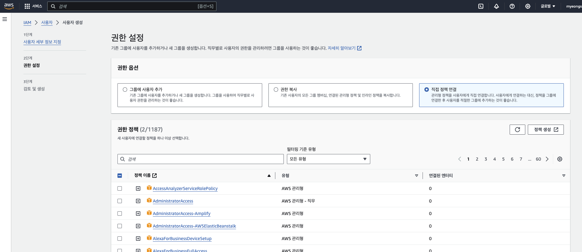Expand the AdministratorAccess-Amplify row details
The height and width of the screenshot is (252, 582).
point(138,213)
